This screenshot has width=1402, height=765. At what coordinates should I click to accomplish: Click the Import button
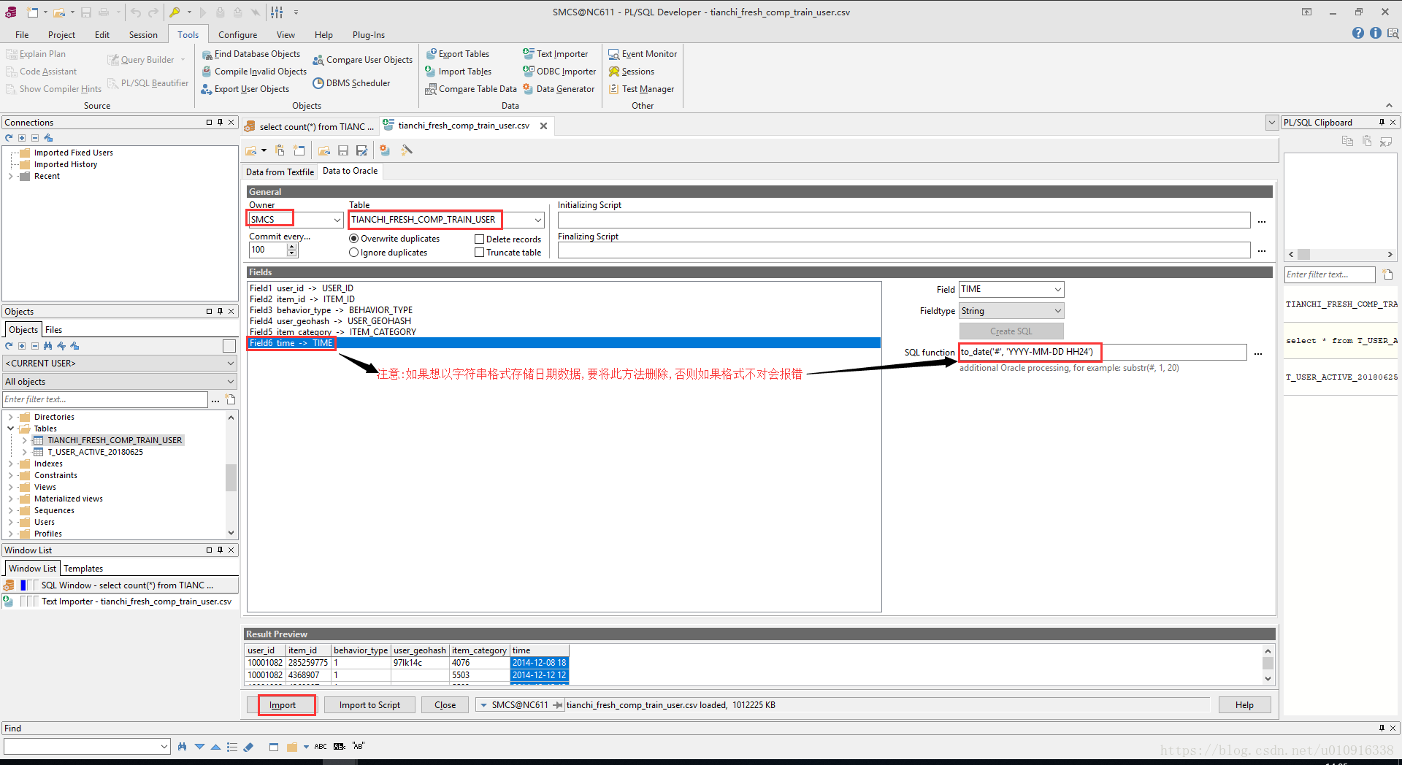click(283, 705)
